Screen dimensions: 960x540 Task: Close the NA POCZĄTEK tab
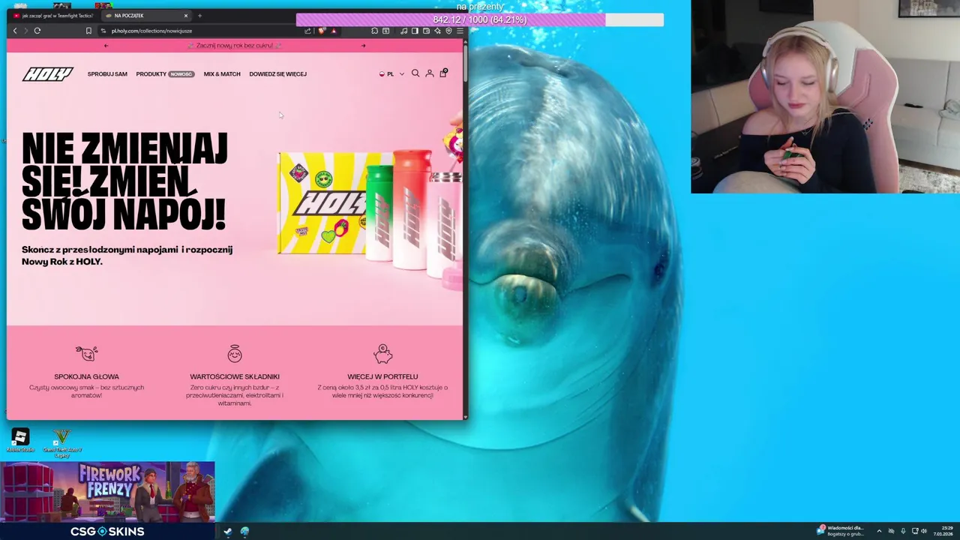[x=186, y=16]
